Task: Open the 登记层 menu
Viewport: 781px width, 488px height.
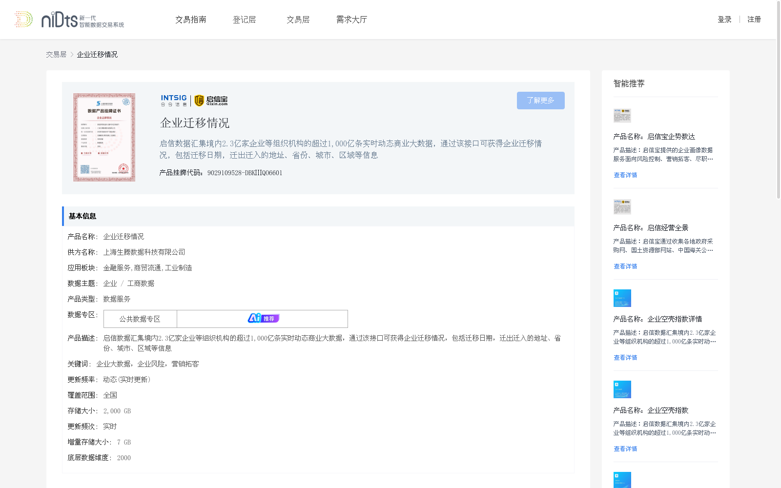Action: (x=245, y=20)
